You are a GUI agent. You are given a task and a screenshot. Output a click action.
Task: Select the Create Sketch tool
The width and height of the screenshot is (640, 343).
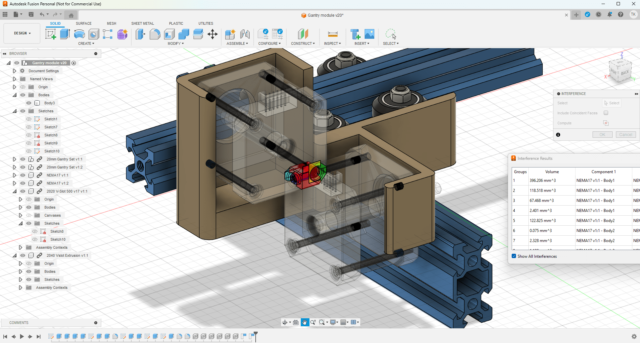point(50,34)
